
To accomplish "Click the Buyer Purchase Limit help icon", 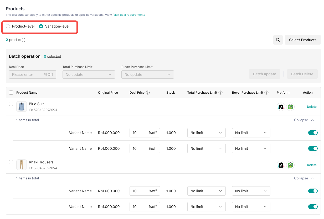I will tap(266, 93).
